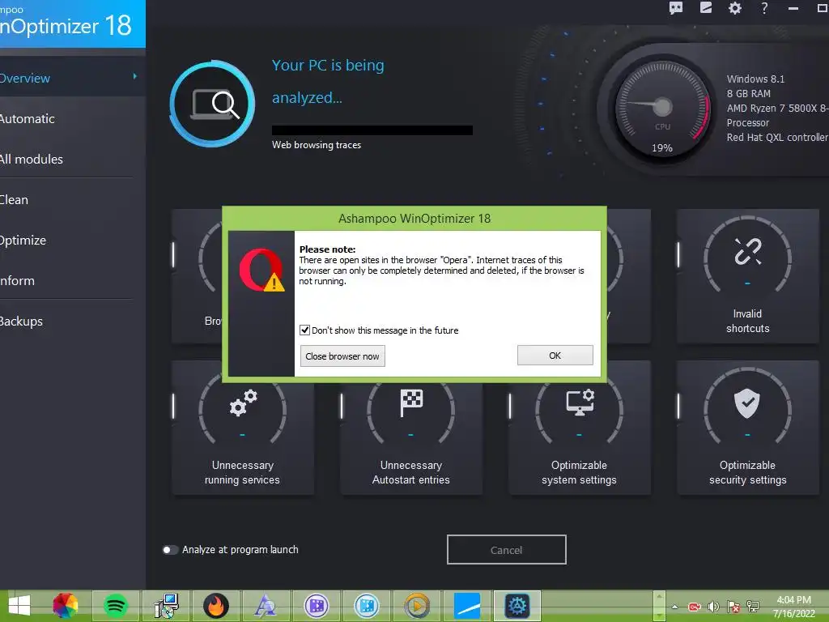
Task: Switch to WinOptimizer gear taskbar icon
Action: (517, 606)
